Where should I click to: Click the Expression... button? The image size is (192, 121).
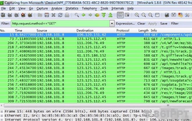click(x=125, y=23)
